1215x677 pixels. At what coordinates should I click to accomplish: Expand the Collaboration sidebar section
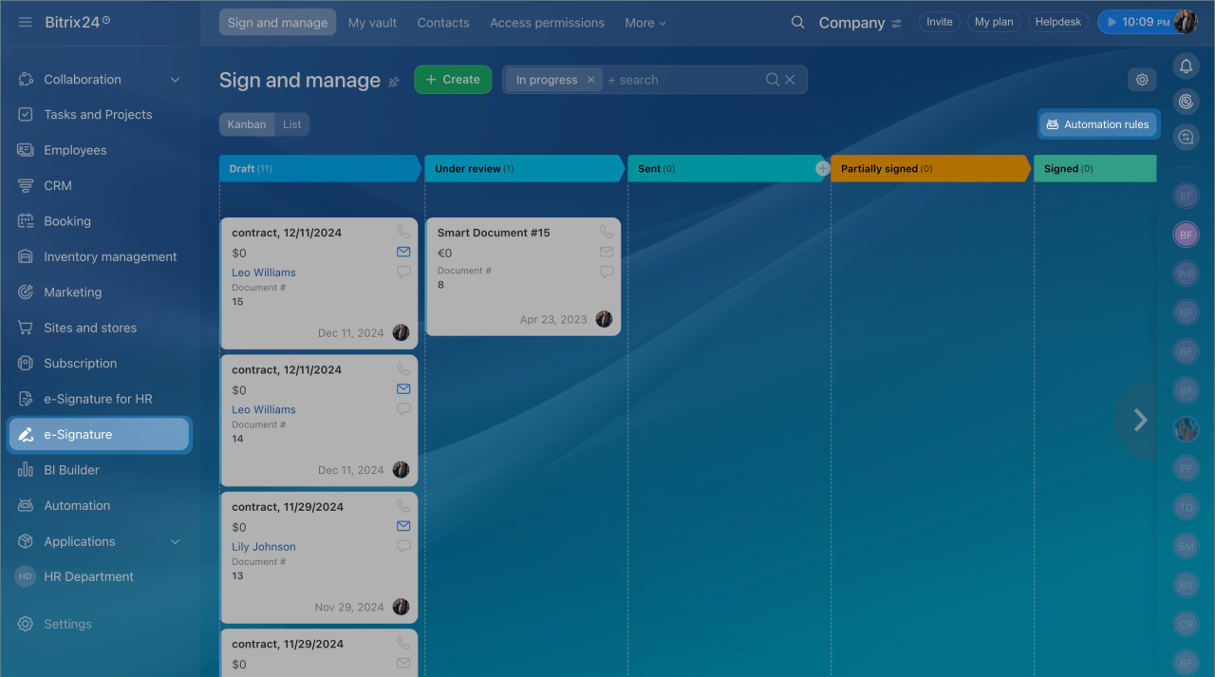coord(175,80)
